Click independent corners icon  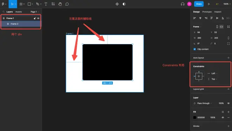point(228,44)
